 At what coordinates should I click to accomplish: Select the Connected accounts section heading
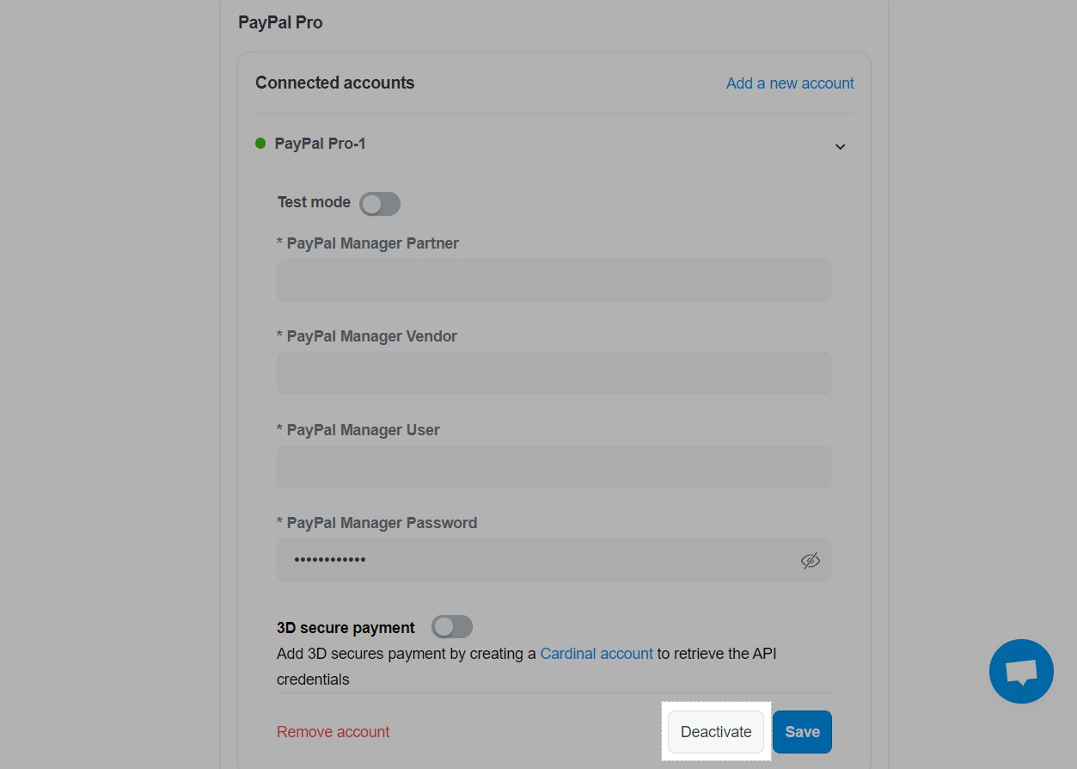click(x=334, y=83)
